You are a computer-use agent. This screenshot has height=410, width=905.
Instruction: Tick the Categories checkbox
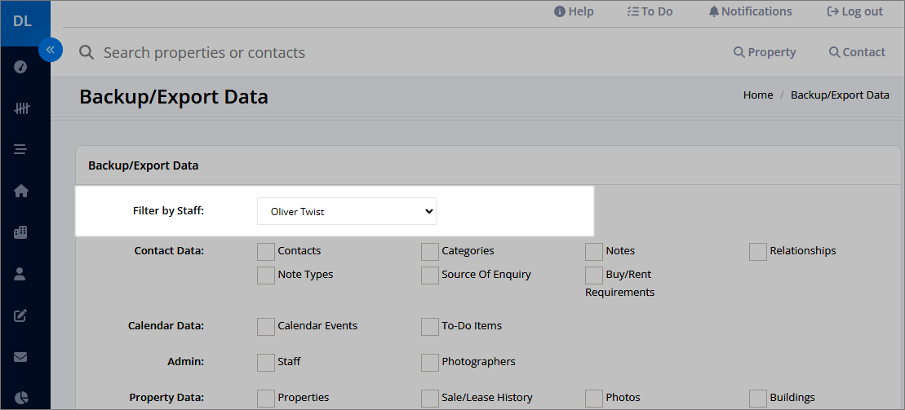(x=430, y=252)
